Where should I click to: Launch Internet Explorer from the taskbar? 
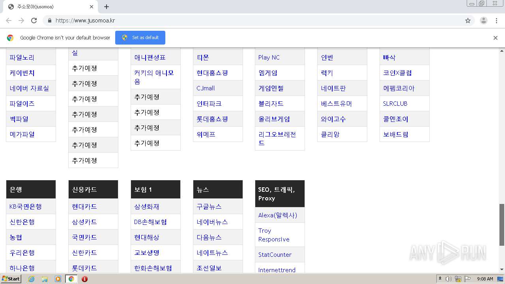31,279
